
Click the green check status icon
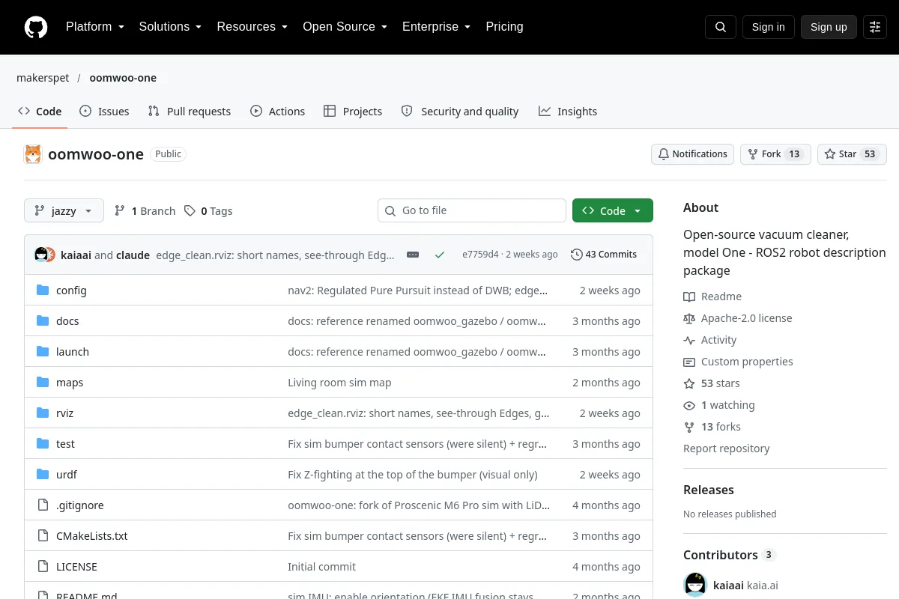440,255
